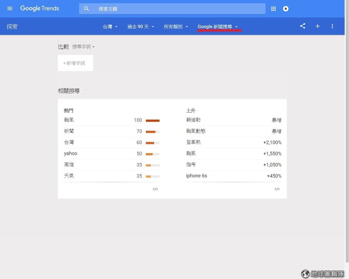Click the +2,100% value for 登革熱
Viewport: 349px width, 279px height.
pos(272,142)
